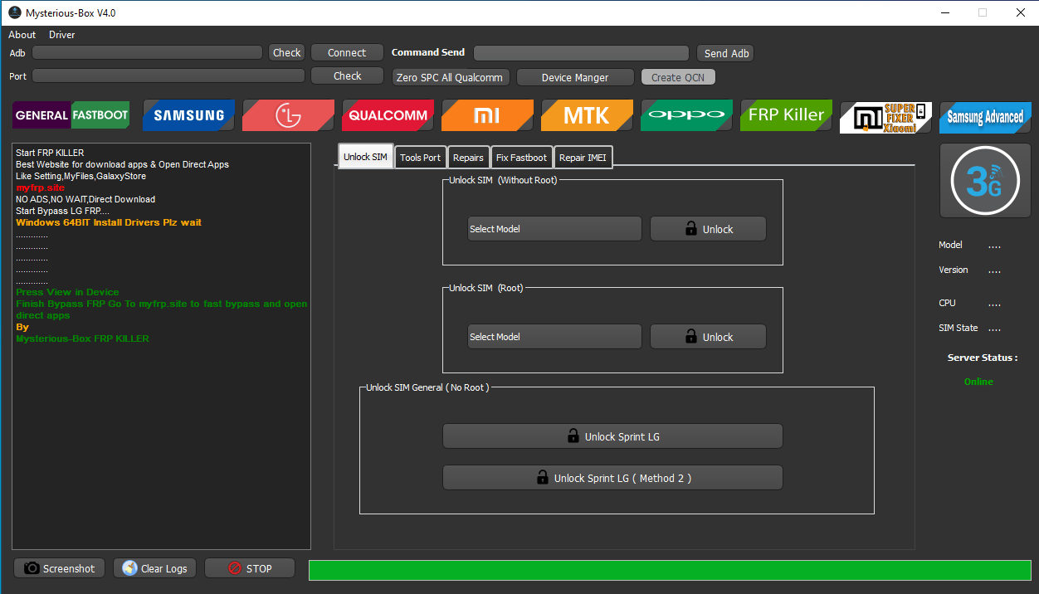
Task: Click the QUALCOMM panel icon
Action: [388, 115]
